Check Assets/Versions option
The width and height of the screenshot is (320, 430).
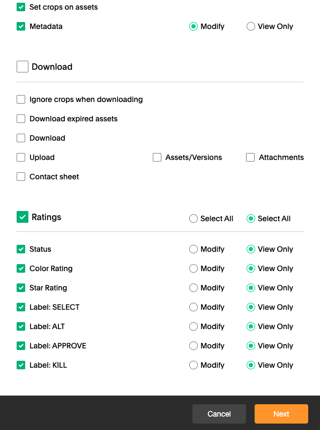(x=157, y=157)
